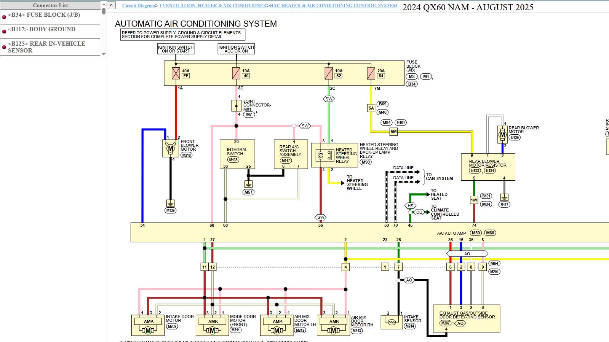Click the M57 ground connector label

(x=248, y=192)
